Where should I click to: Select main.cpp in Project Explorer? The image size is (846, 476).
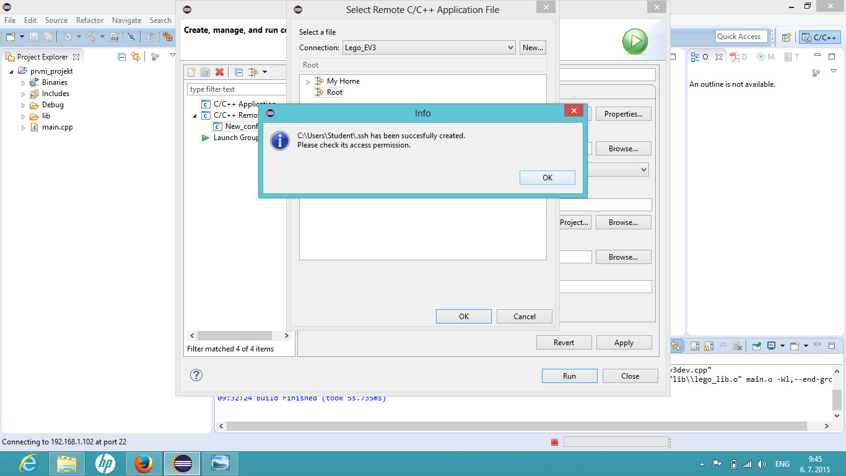click(x=57, y=127)
